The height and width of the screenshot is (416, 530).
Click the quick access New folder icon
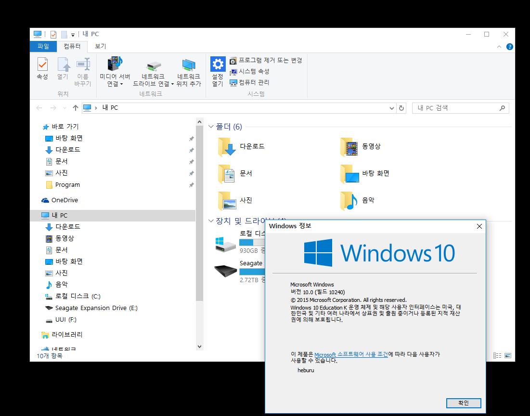pos(64,35)
